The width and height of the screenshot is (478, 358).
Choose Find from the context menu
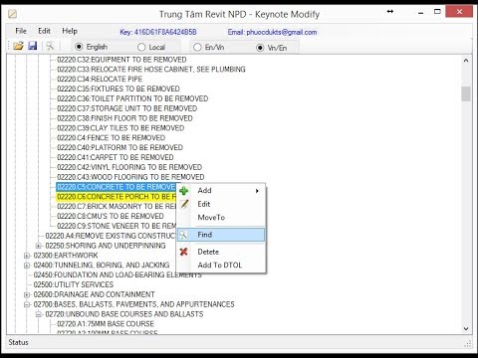221,235
